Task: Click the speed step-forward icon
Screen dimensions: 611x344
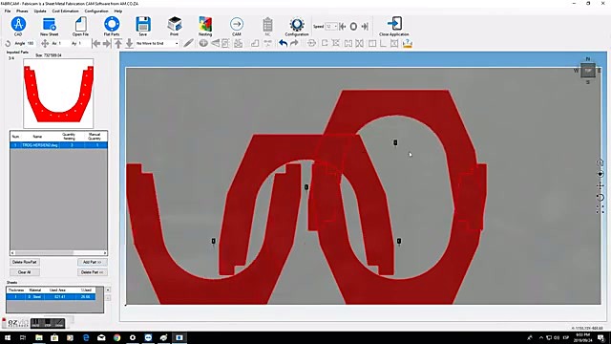Action: pyautogui.click(x=365, y=27)
